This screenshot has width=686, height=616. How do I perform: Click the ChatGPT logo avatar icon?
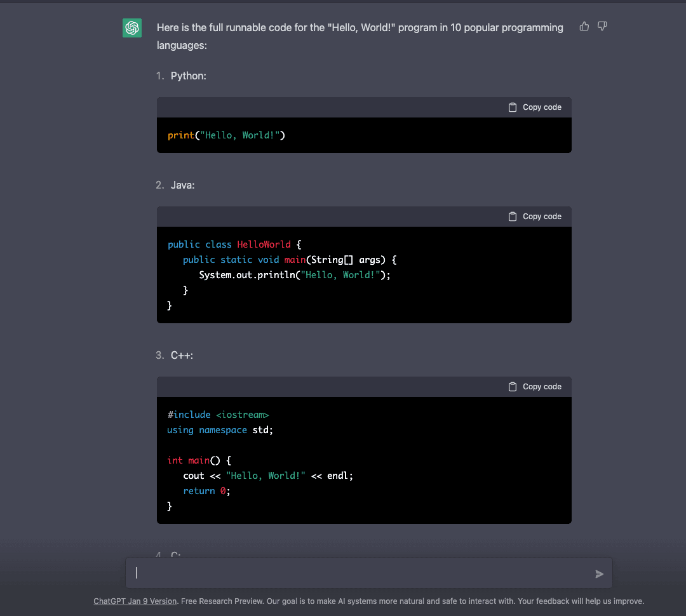131,28
